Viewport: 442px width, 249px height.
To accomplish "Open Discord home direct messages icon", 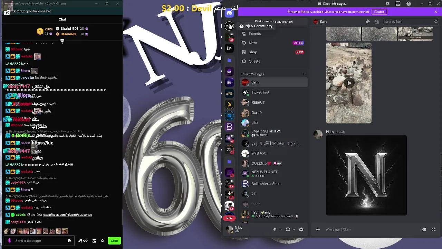I will point(229,13).
